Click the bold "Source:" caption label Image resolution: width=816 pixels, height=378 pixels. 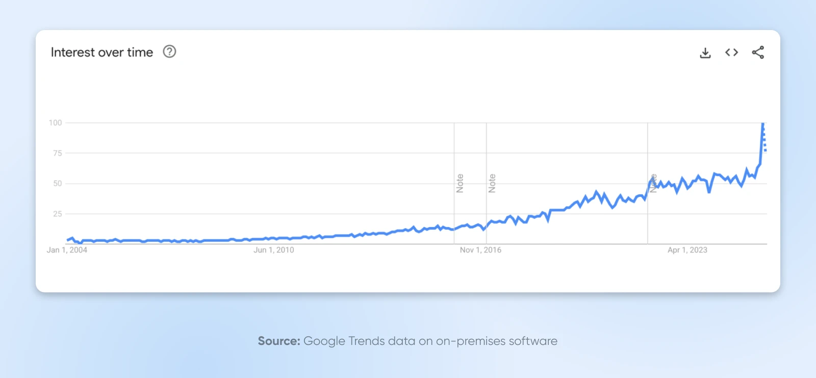pyautogui.click(x=278, y=341)
